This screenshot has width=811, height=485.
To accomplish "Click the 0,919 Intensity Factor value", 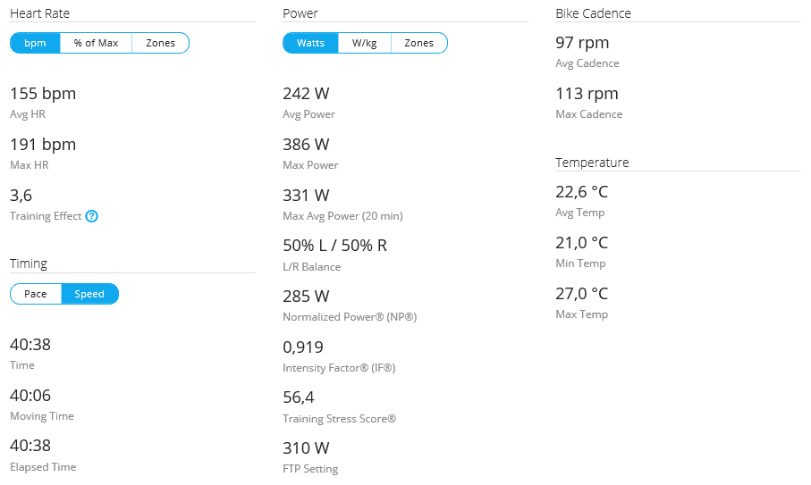I will point(303,347).
